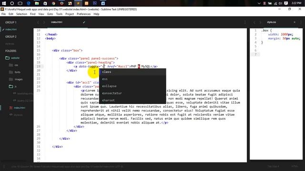Click the '.box {' line in style.css

[x=266, y=30]
